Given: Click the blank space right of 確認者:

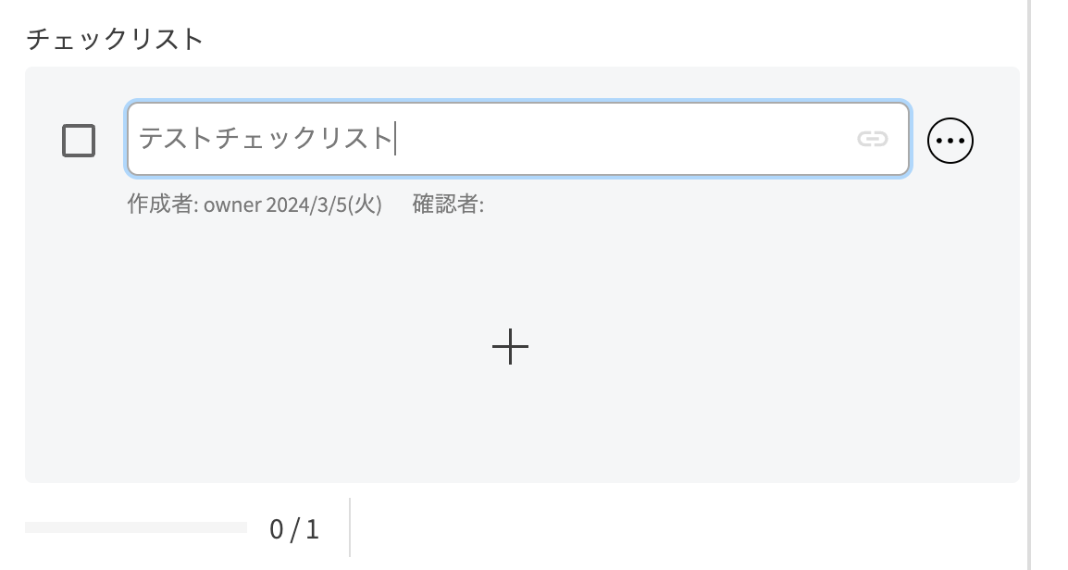Looking at the screenshot, I should pyautogui.click(x=648, y=204).
